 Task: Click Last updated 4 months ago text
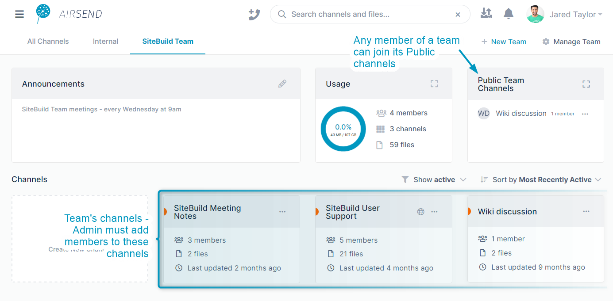click(386, 268)
